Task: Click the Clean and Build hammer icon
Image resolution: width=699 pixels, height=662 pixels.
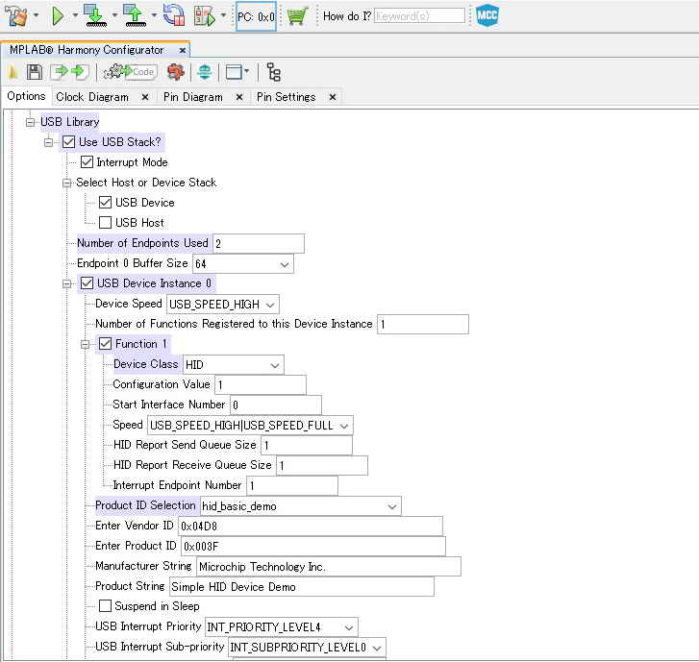Action: 16,16
